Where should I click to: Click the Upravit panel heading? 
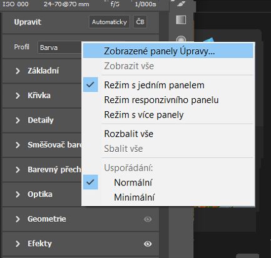[28, 22]
